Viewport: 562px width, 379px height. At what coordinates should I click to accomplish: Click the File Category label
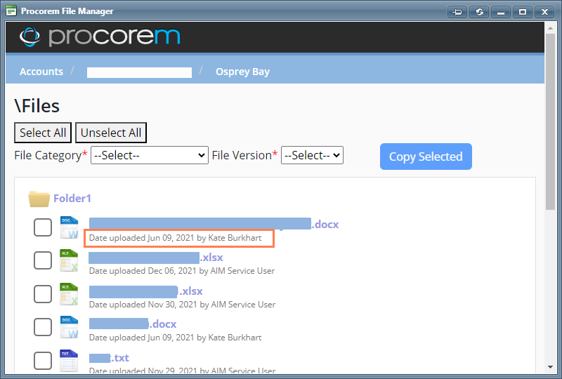tap(51, 156)
